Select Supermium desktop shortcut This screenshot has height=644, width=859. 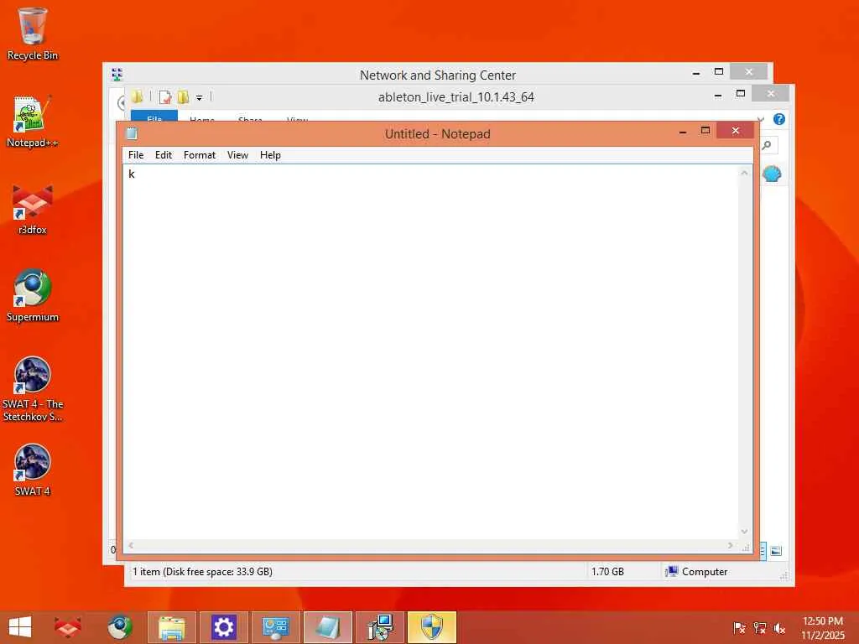tap(33, 296)
